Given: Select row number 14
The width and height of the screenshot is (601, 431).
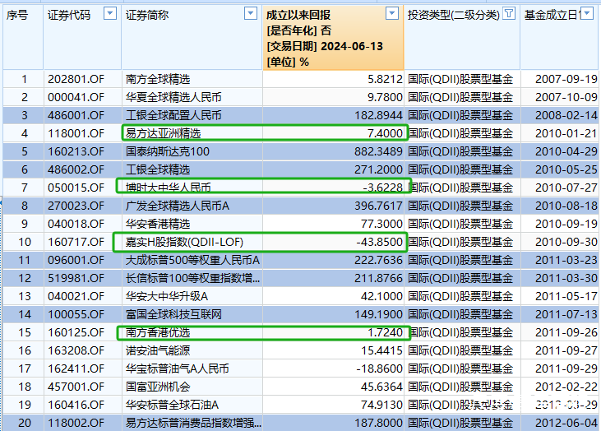Looking at the screenshot, I should pos(24,314).
